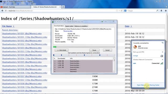Screen dimensions: 168x94
Task: Open Shadowhunters S01E03 (Bia2Movies).mkv link
Action: tap(22, 48)
